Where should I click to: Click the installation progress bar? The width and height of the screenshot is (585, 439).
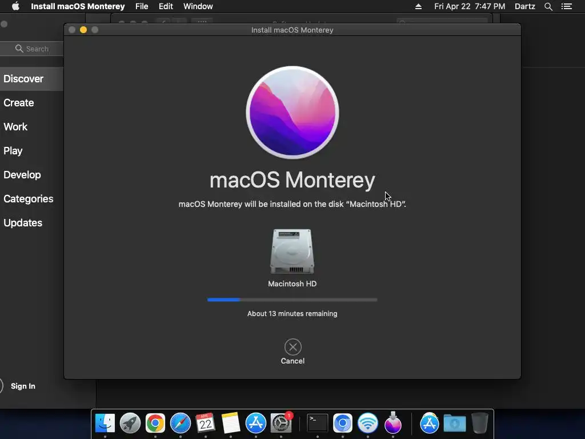coord(292,300)
